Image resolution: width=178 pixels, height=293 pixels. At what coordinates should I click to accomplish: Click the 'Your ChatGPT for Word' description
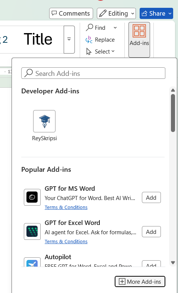[90, 198]
